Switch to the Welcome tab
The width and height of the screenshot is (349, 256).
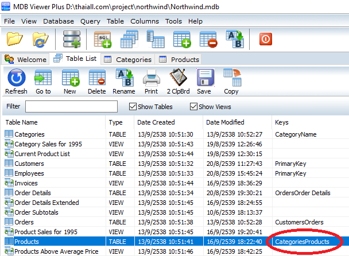point(26,59)
